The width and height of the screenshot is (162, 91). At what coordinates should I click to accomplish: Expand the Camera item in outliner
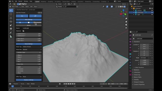[x=134, y=11]
